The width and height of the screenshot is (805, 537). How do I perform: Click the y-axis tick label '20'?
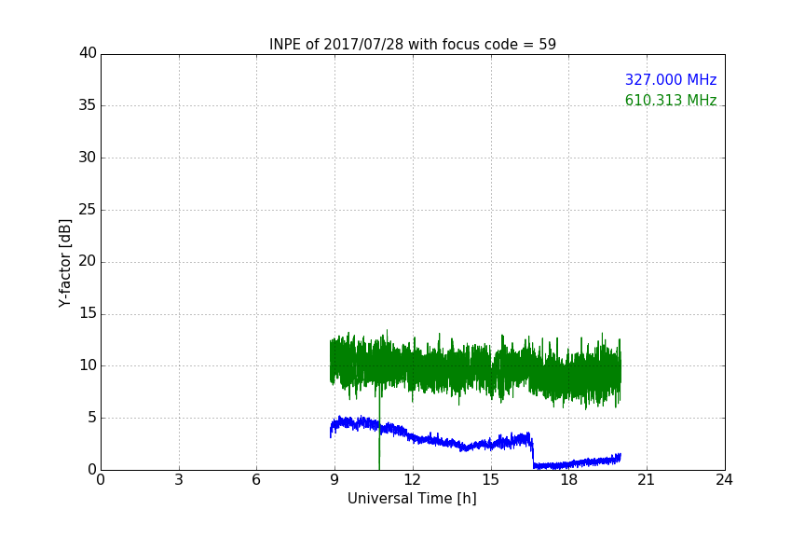[88, 261]
